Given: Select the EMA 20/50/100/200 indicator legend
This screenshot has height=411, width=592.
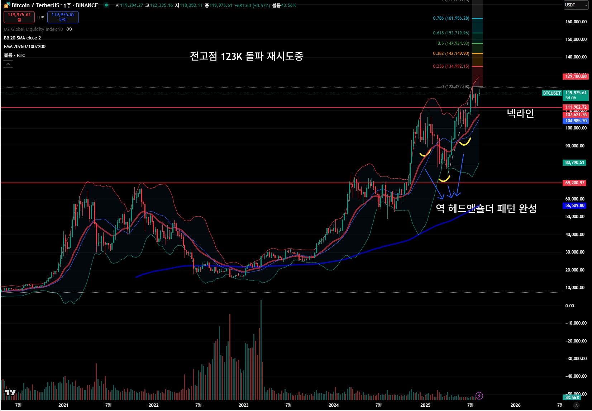Looking at the screenshot, I should point(25,47).
